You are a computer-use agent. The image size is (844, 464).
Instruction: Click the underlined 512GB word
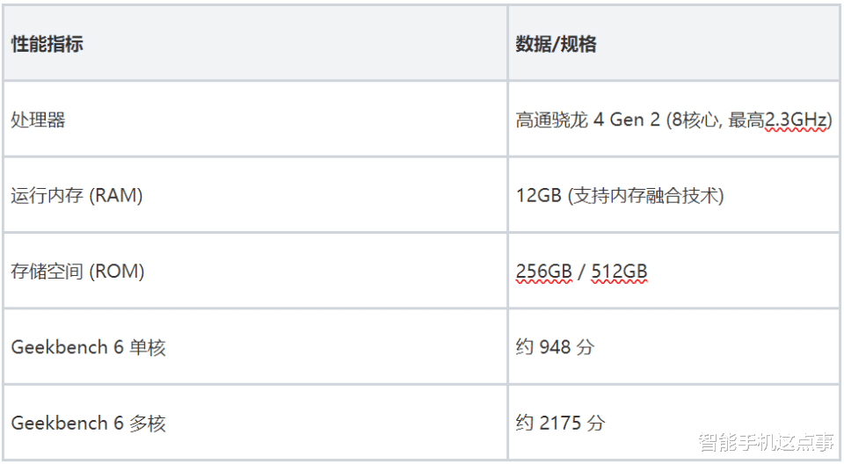[620, 272]
